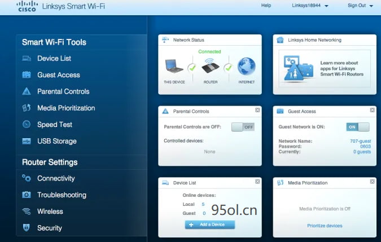Open Wireless router settings
The height and width of the screenshot is (242, 381).
pos(50,212)
